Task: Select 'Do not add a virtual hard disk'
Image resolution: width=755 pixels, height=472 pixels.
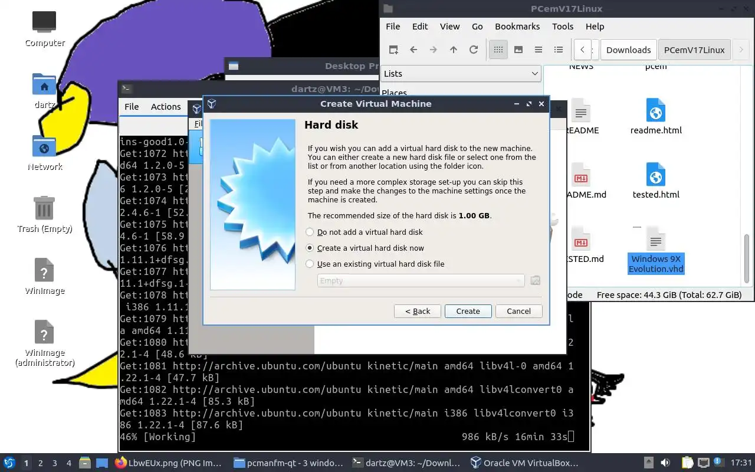Action: pos(365,232)
